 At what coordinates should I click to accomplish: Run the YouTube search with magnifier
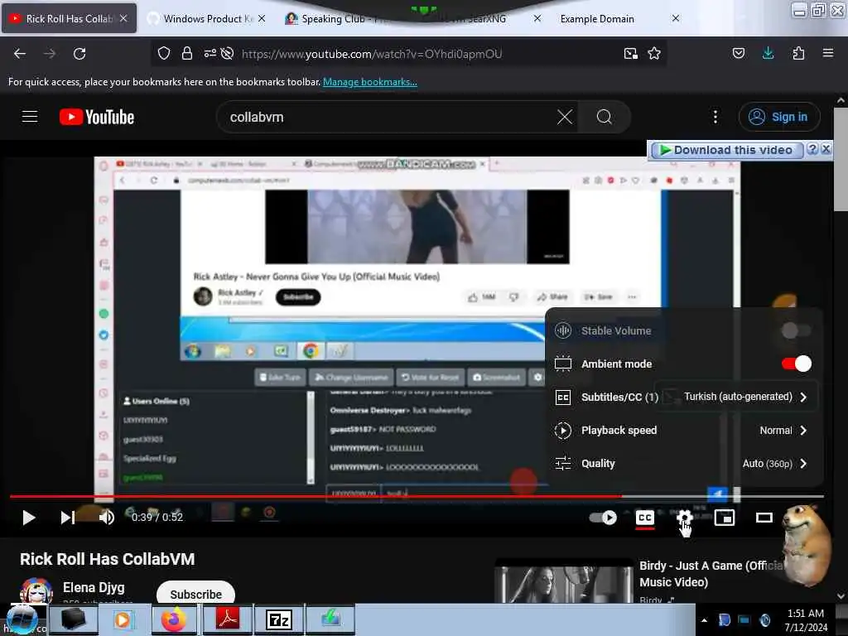click(604, 117)
